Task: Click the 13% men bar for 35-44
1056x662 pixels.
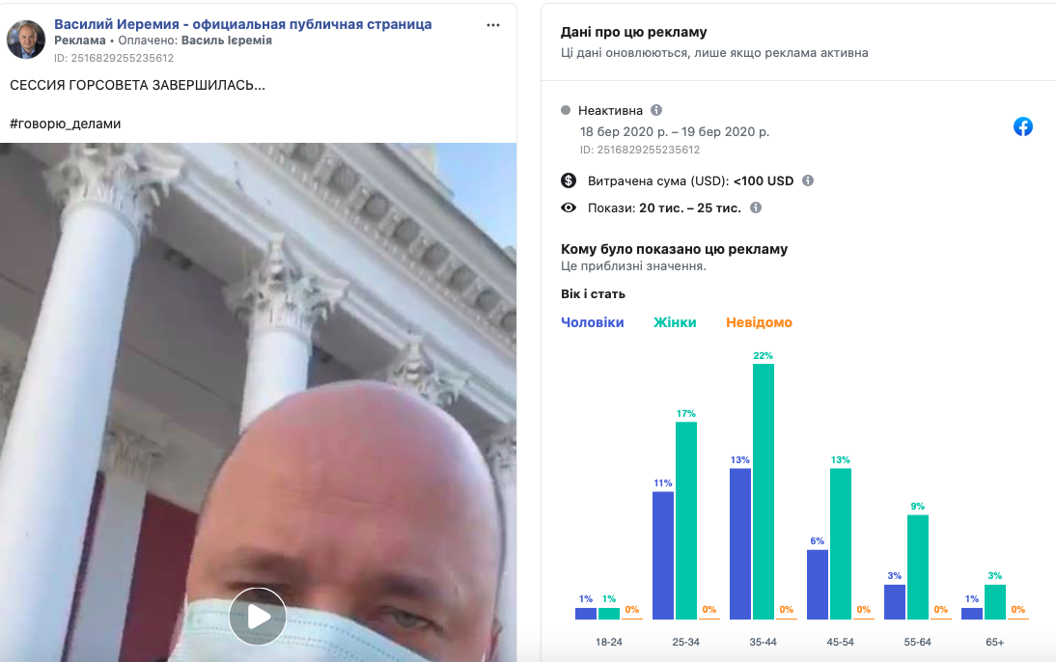Action: click(740, 544)
